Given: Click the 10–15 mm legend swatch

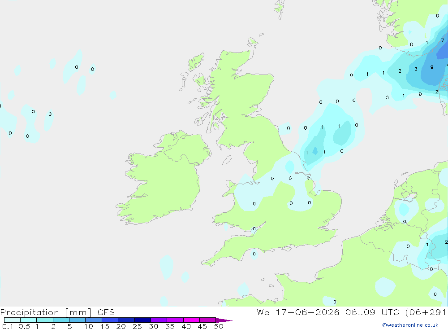Looking at the screenshot, I should pos(94,320).
